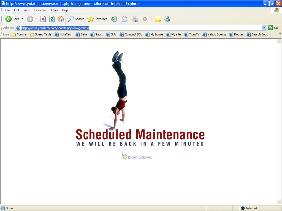Show the History clock icon
The height and width of the screenshot is (211, 282).
[114, 19]
